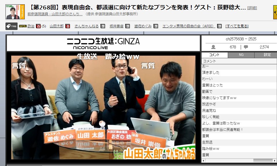Image resolution: width=277 pixels, height=166 pixels.
Task: Click the カテゴリ badge icon
Action: pos(23,26)
